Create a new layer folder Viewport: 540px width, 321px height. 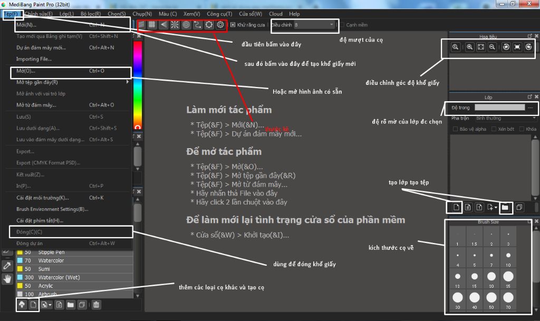pos(505,207)
